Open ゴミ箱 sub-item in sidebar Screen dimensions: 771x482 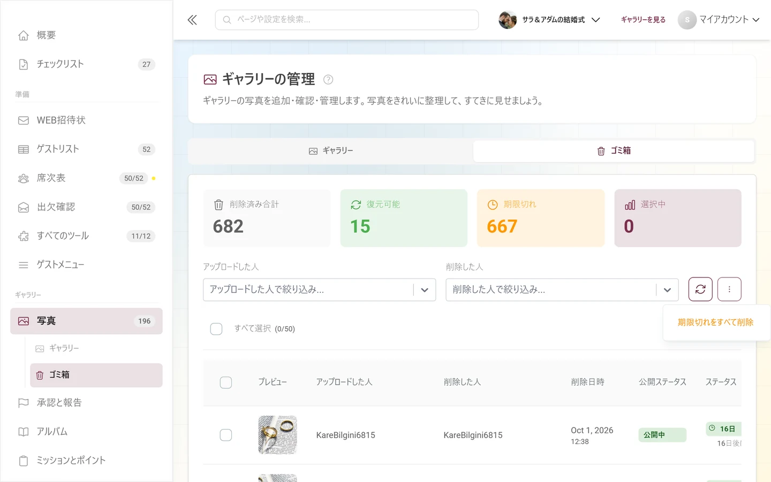96,375
